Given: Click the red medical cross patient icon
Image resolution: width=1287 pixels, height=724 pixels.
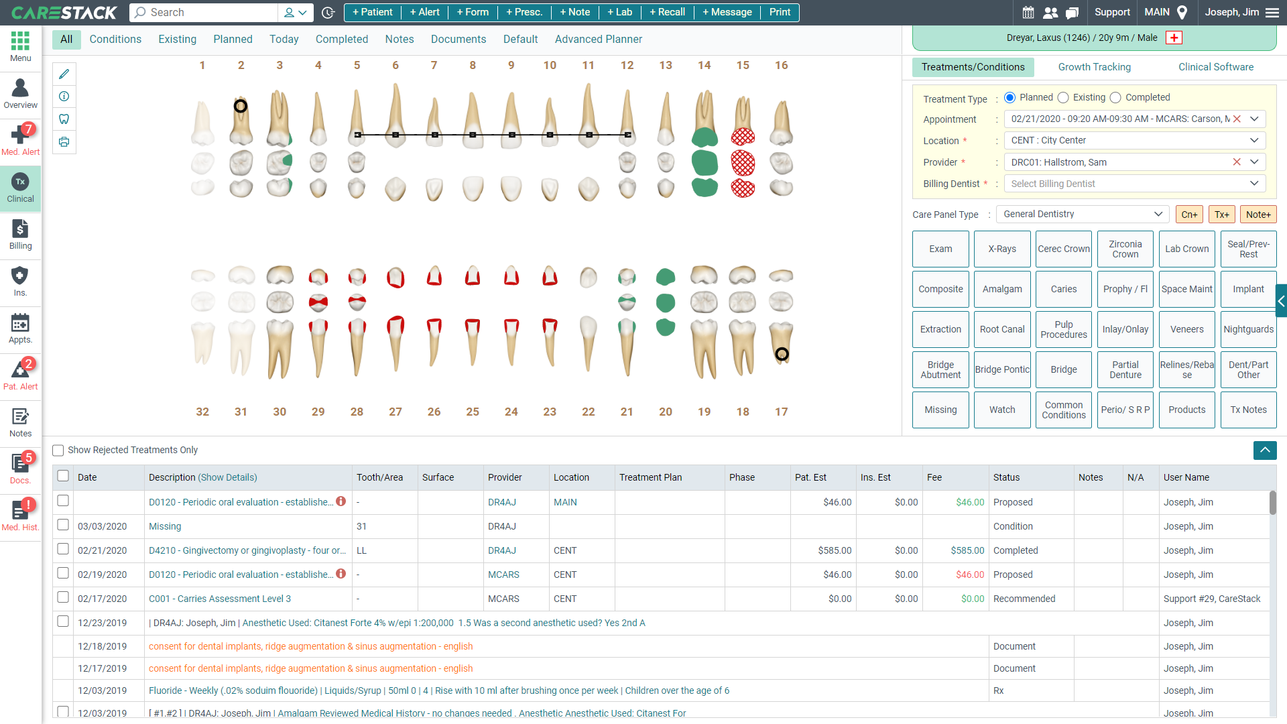Looking at the screenshot, I should (x=1174, y=38).
